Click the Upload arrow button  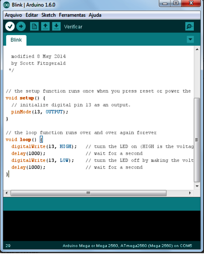(x=21, y=27)
